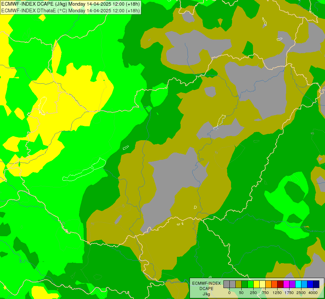Screen dimensions: 325x299
Task: Click the red-orange legend swatch
Action: (275, 284)
